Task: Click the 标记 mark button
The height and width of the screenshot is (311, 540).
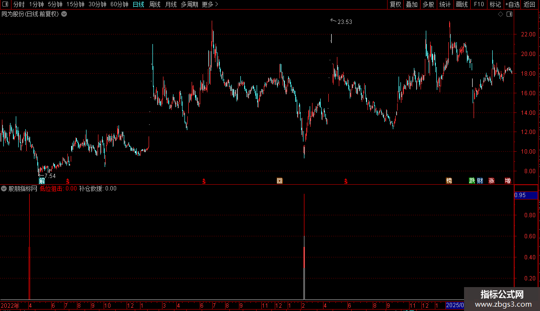Action: tap(495, 4)
